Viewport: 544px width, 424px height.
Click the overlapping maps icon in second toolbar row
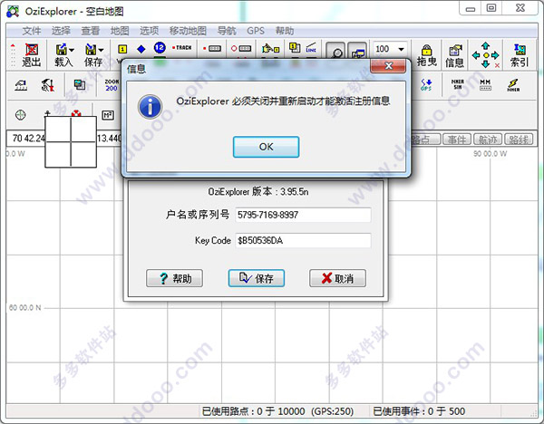80,84
